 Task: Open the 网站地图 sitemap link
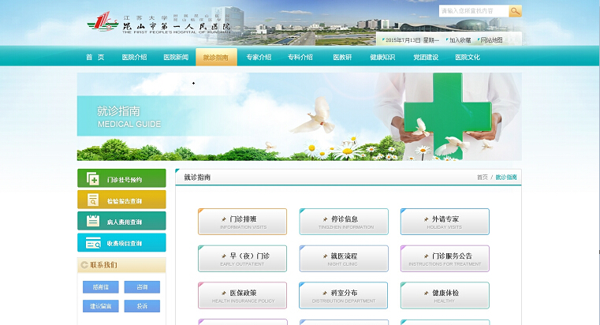coord(491,39)
